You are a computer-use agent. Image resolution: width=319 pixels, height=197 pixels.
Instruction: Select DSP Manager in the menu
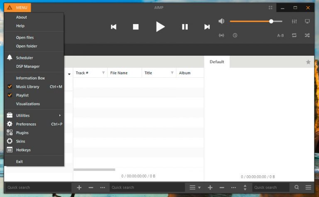click(28, 66)
